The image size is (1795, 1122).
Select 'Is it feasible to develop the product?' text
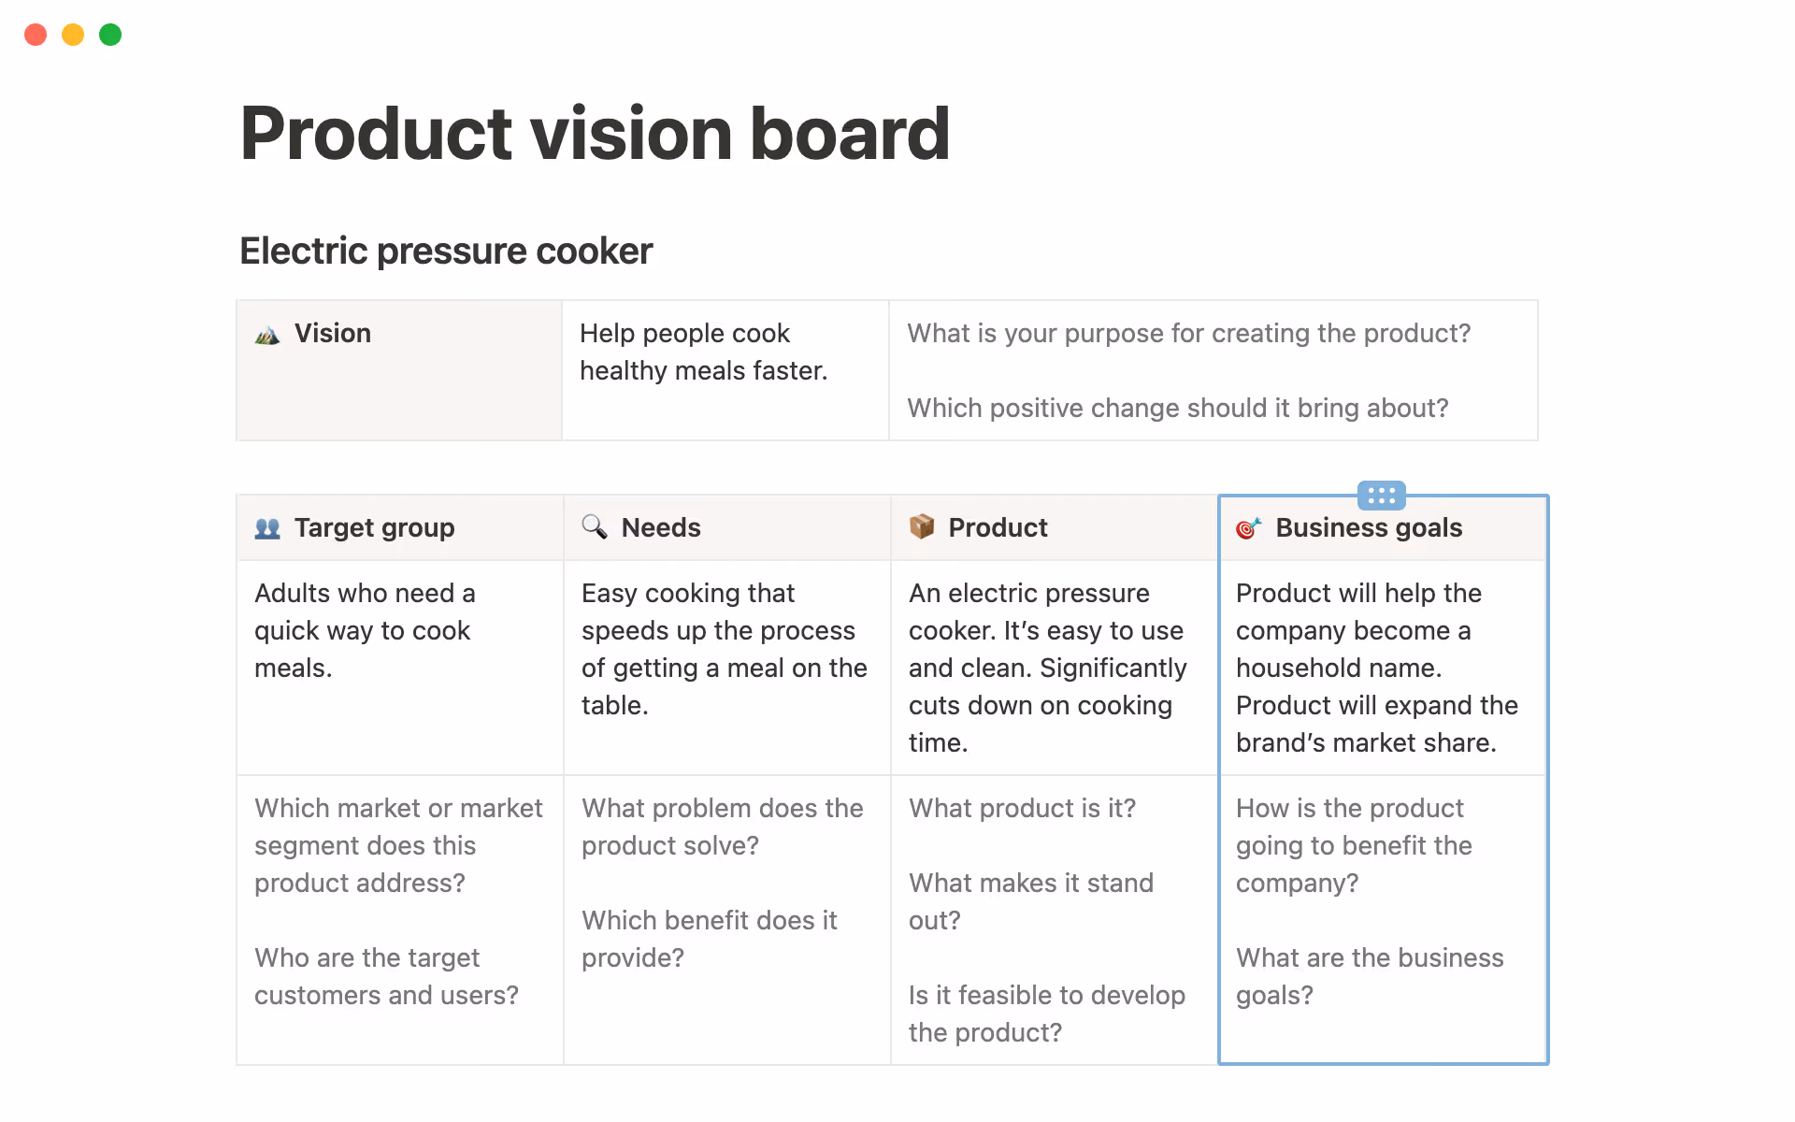[1047, 1014]
